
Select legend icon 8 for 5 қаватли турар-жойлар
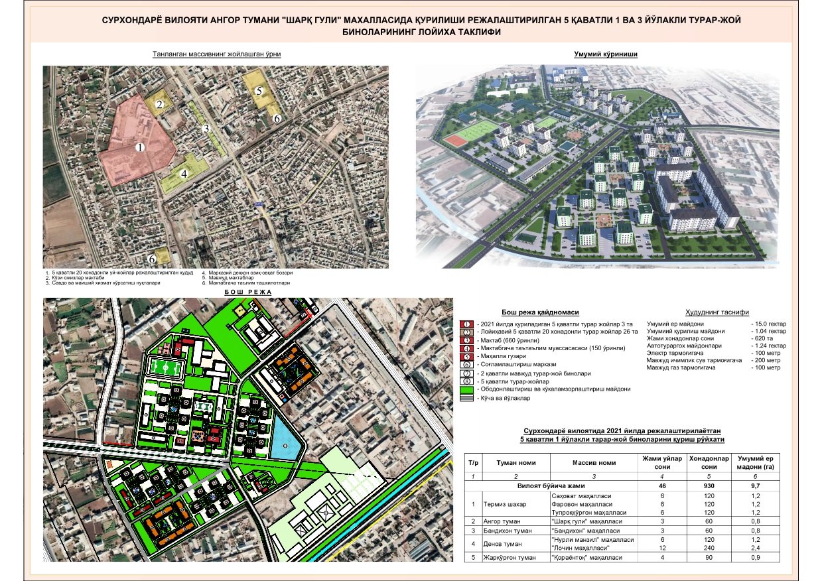466,381
